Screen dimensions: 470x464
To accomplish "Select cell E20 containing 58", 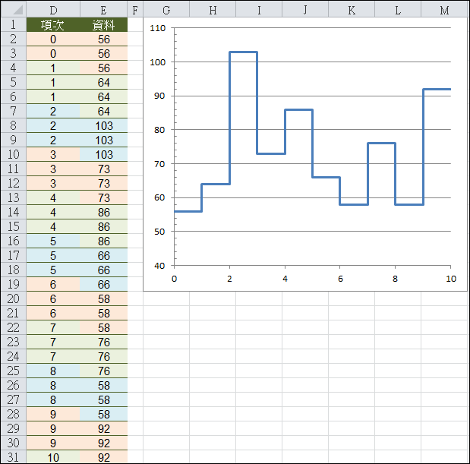I will (x=103, y=298).
